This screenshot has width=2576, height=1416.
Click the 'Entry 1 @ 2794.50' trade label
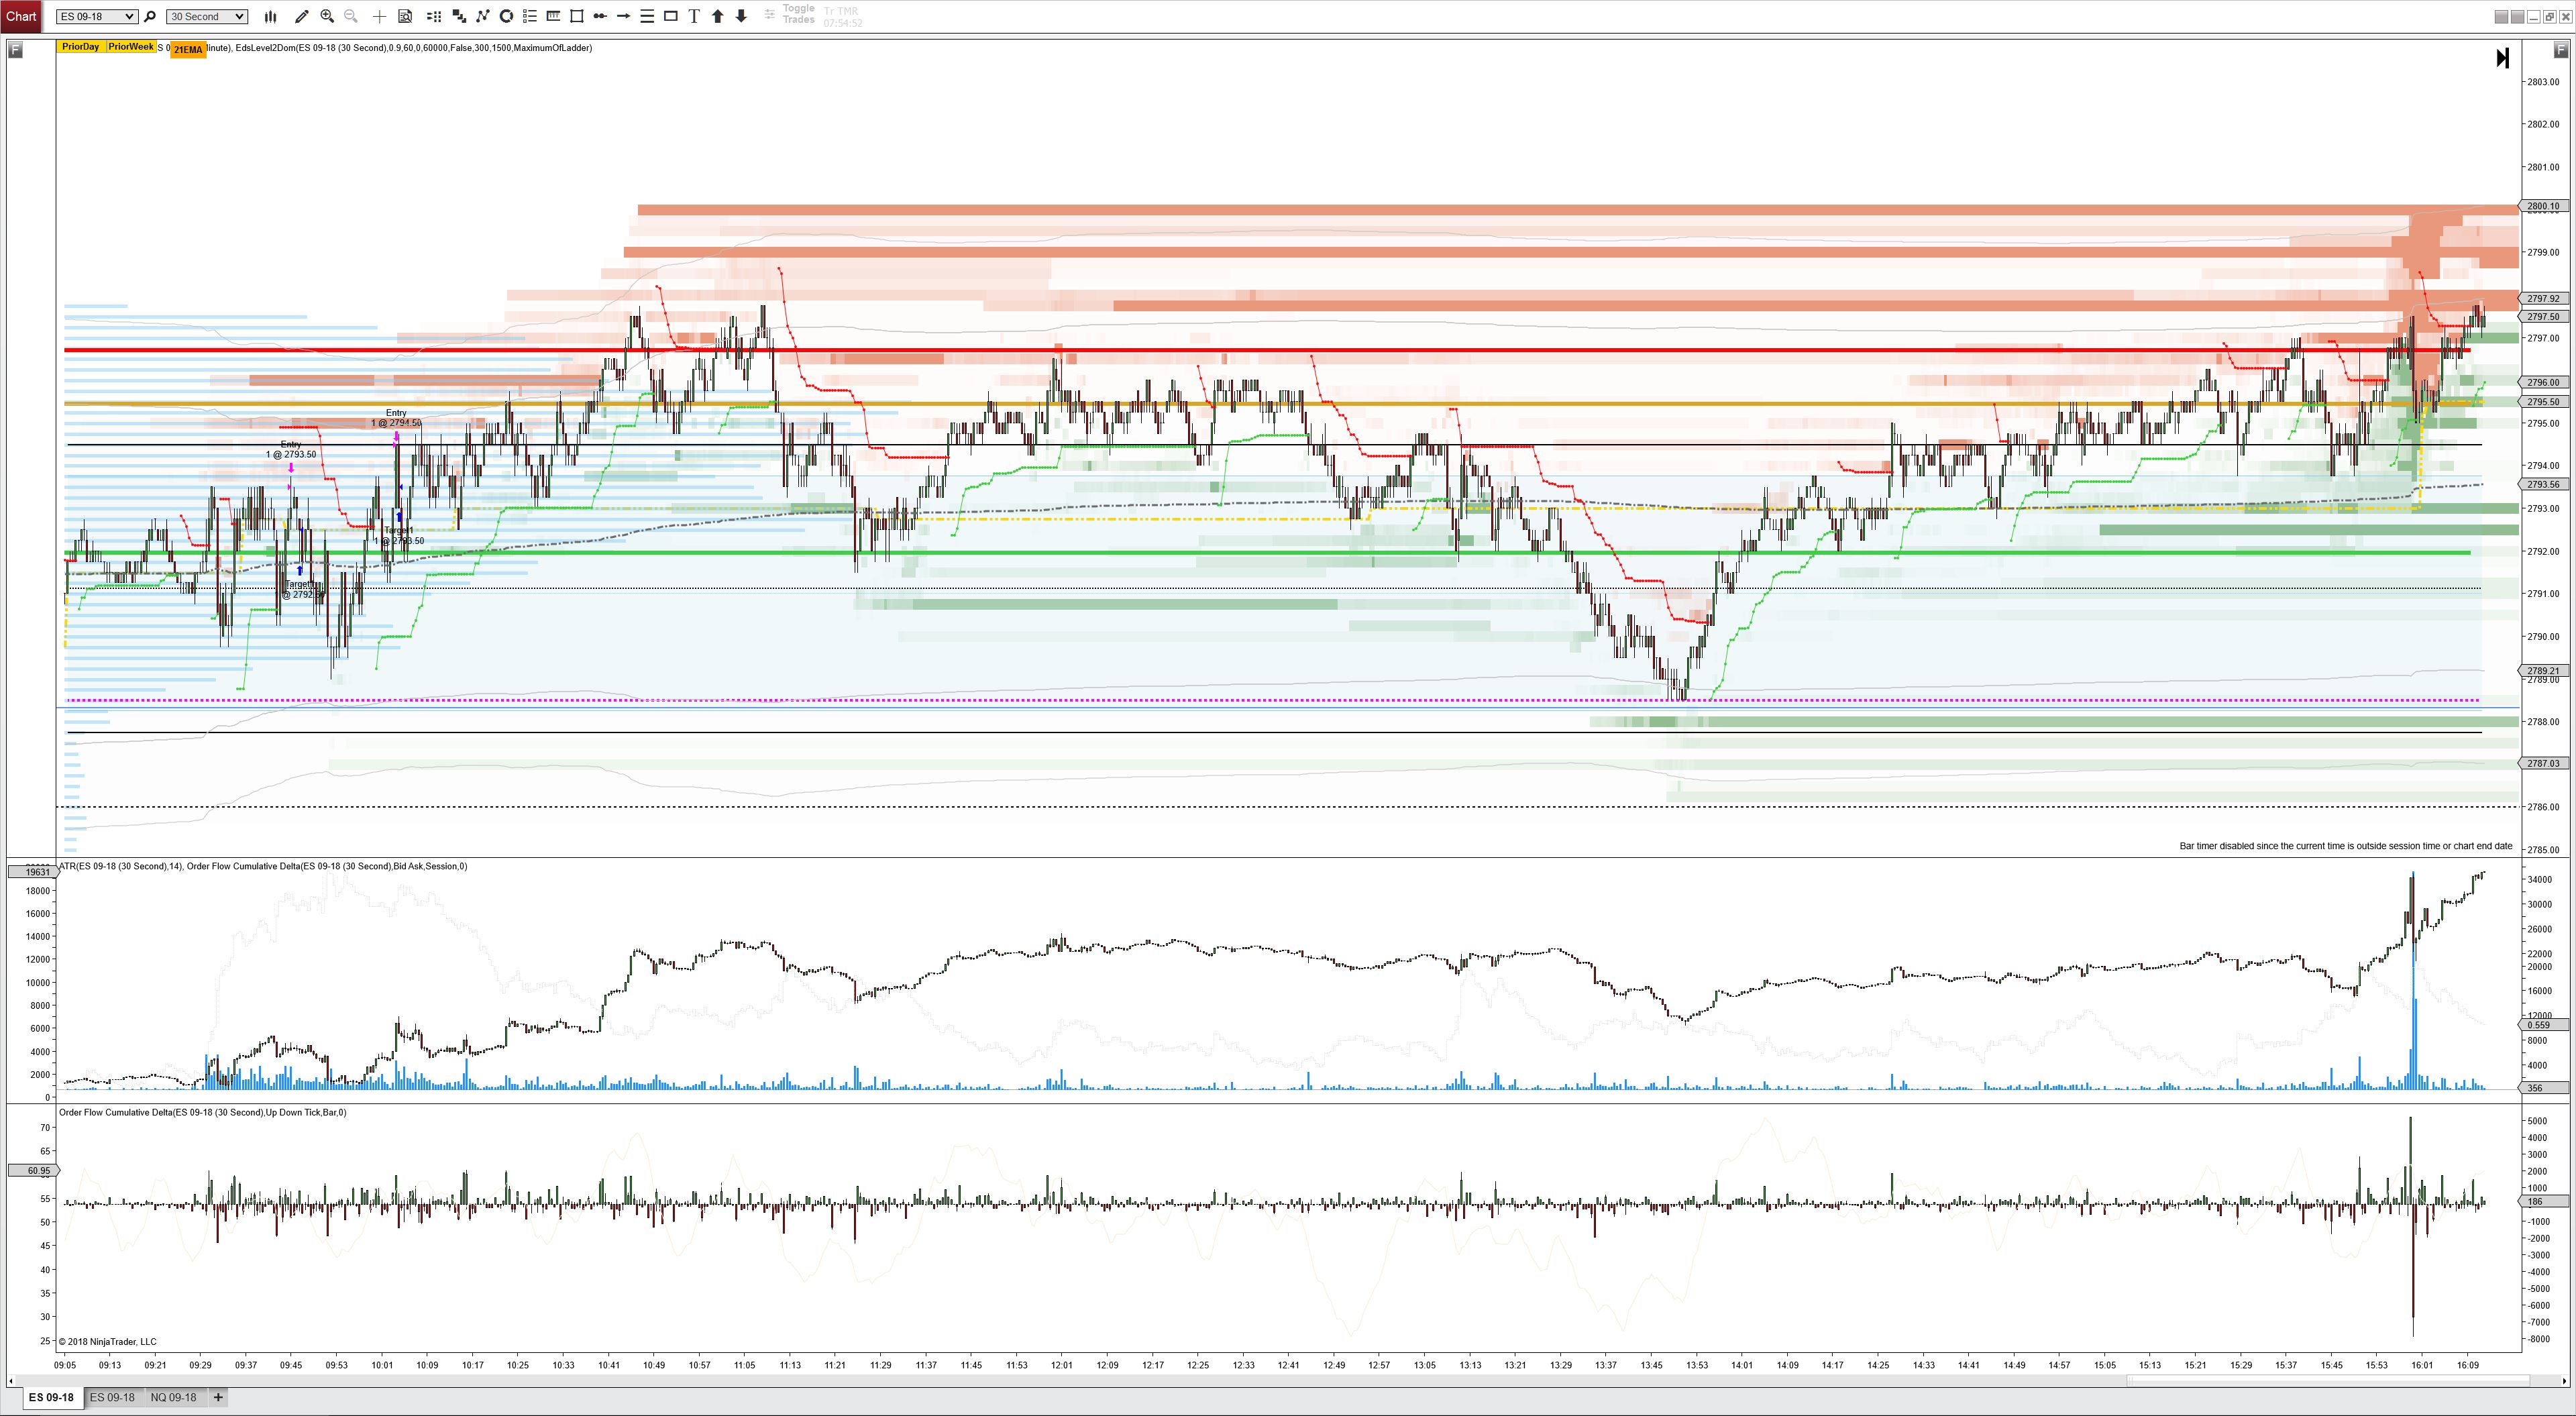coord(396,418)
